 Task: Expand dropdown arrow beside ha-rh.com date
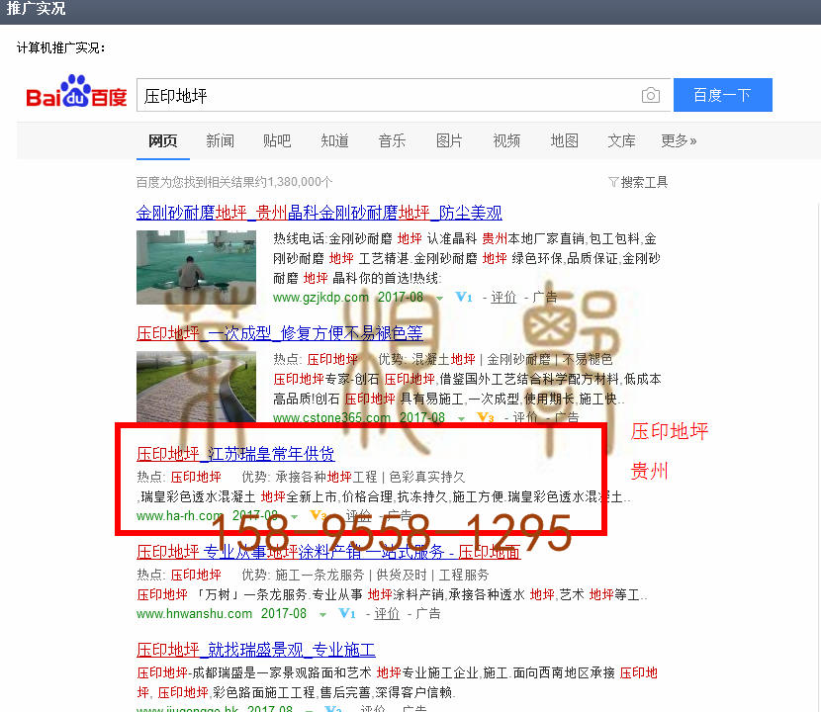click(x=294, y=517)
